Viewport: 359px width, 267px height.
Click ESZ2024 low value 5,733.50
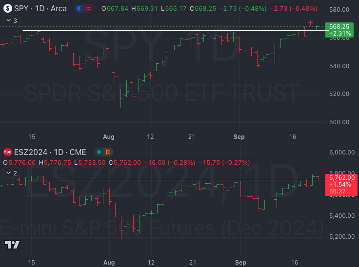92,163
